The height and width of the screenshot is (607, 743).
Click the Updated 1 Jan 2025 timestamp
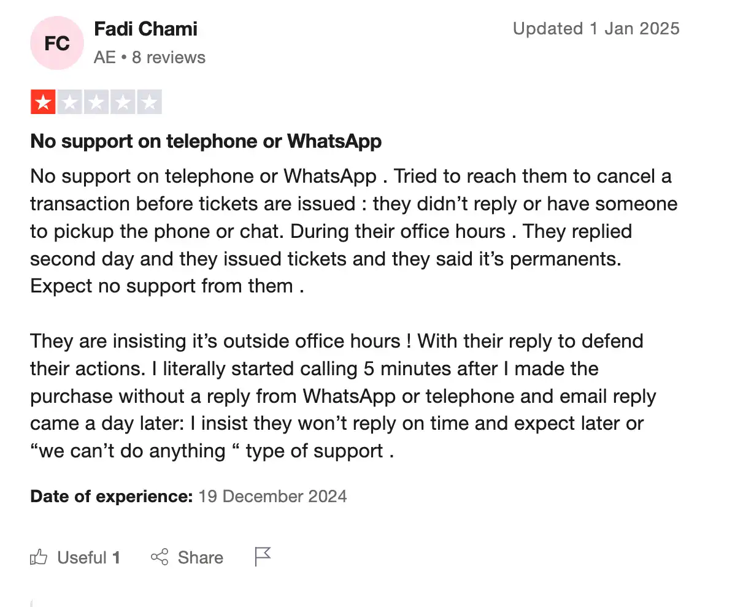596,28
